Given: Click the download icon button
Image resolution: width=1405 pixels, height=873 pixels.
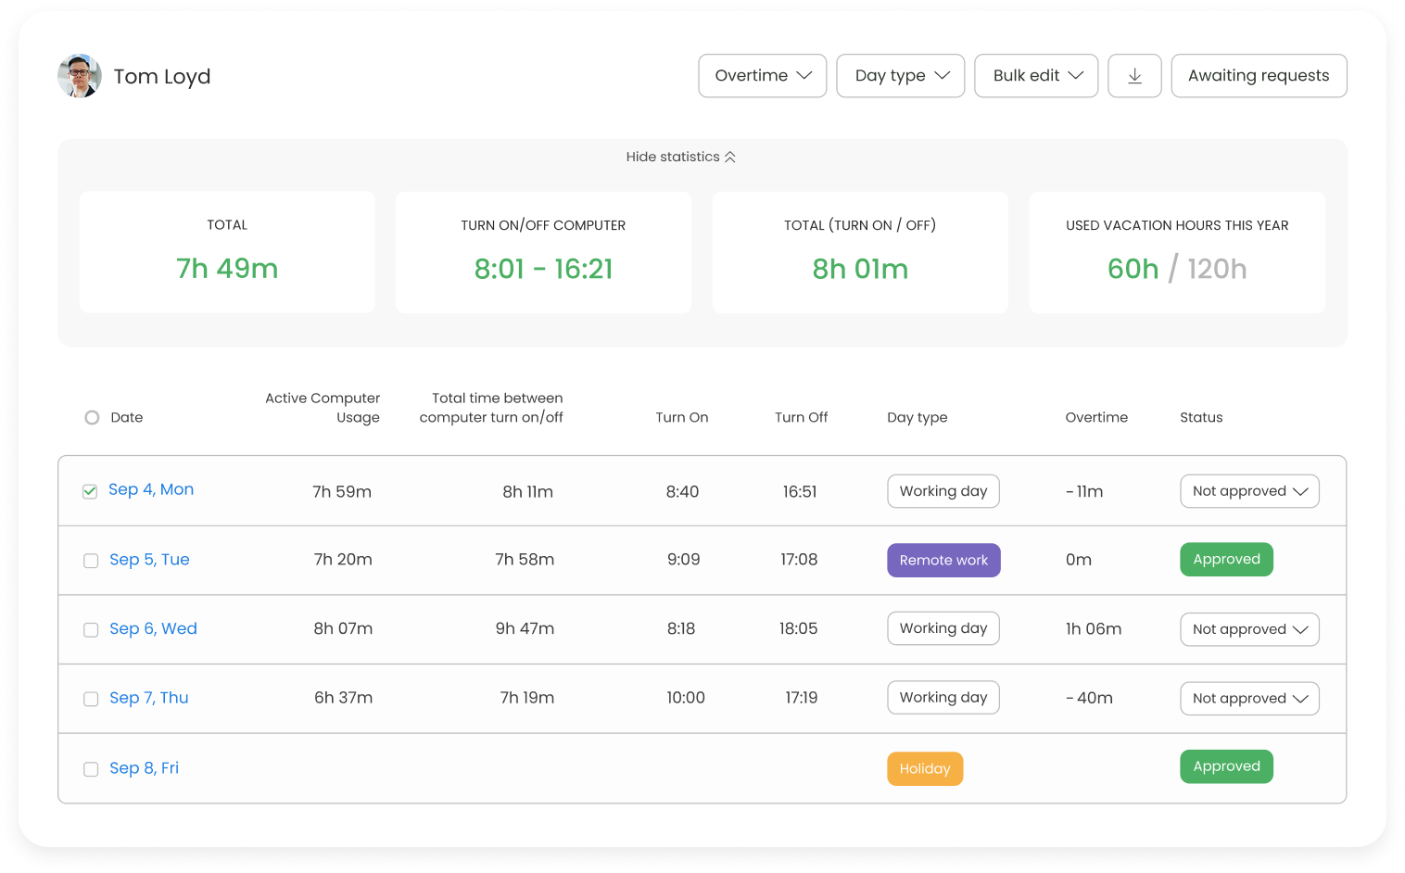Looking at the screenshot, I should [x=1134, y=76].
